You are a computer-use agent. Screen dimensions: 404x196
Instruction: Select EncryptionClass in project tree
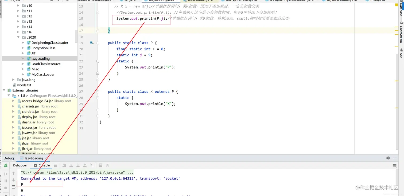point(43,48)
